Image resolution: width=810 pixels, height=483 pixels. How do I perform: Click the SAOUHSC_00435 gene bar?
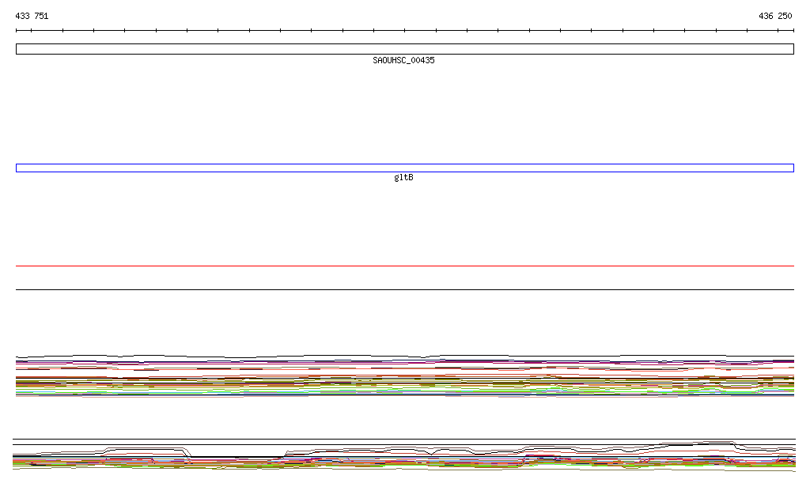click(404, 49)
